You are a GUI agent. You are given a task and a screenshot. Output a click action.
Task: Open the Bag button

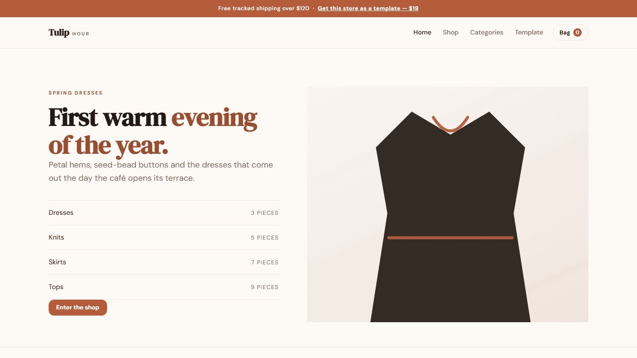[570, 32]
